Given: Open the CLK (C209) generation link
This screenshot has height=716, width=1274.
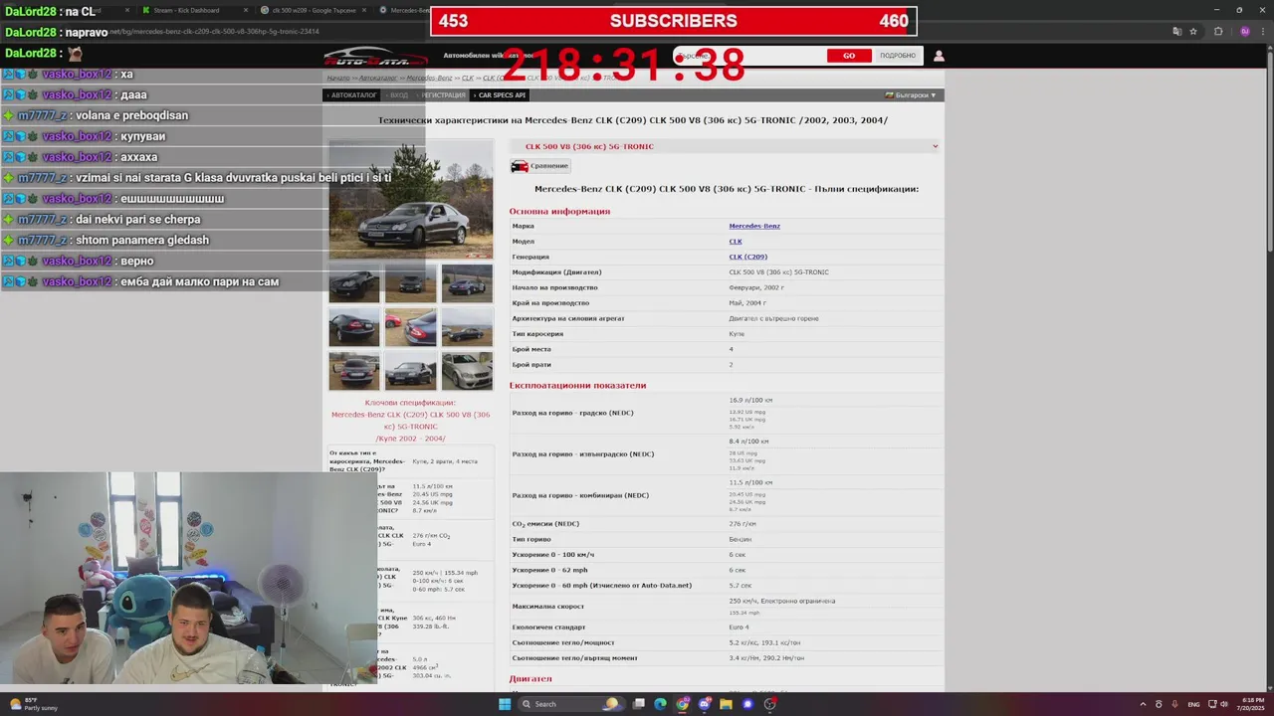Looking at the screenshot, I should tap(748, 257).
